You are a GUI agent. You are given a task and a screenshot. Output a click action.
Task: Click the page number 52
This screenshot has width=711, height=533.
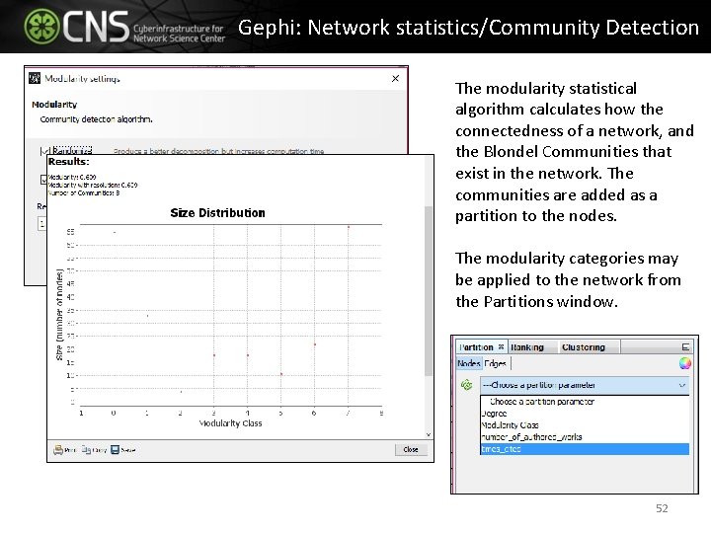coord(662,508)
